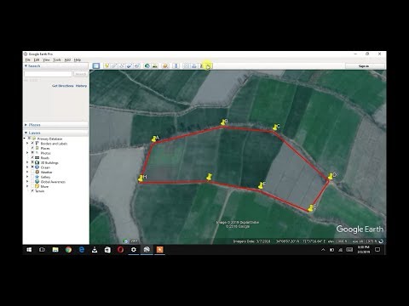Toggle the Ocean layer checkbox

[32, 167]
